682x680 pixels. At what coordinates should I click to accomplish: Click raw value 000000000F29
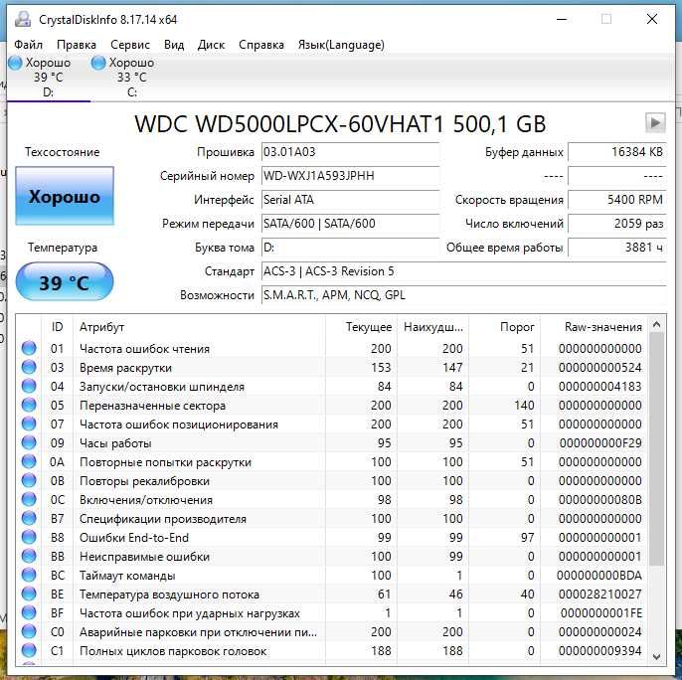click(x=600, y=442)
